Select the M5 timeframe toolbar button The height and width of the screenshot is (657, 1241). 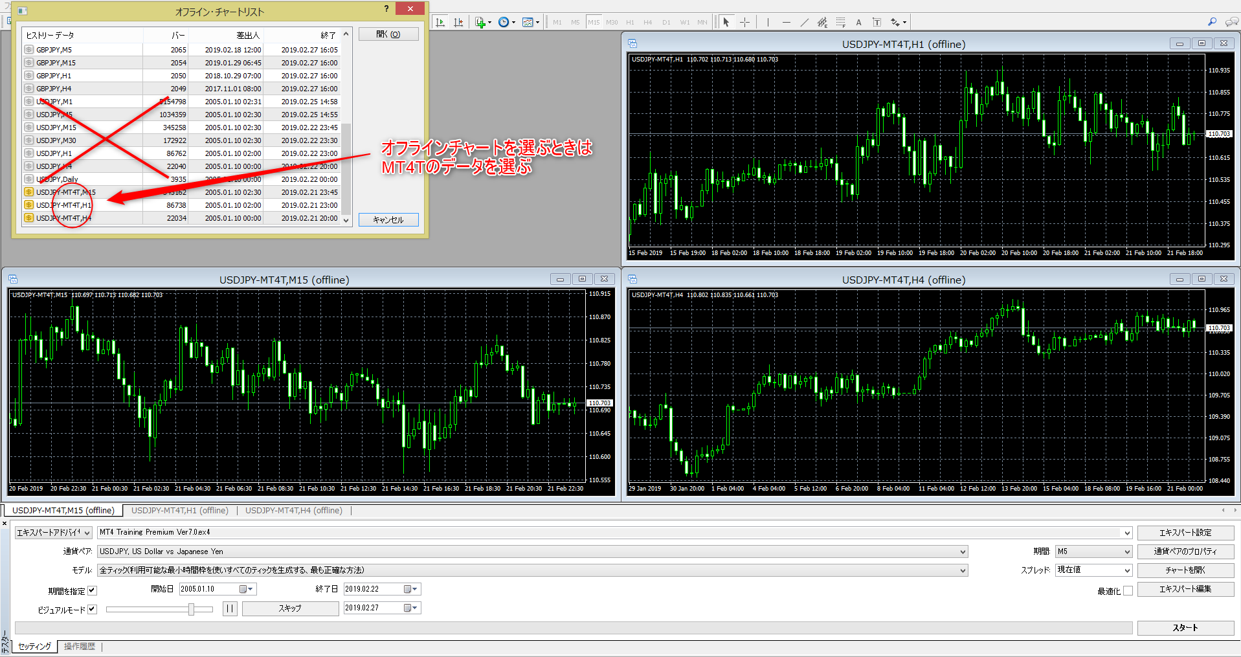click(576, 22)
